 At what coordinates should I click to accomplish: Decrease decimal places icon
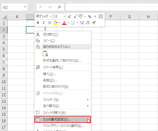[x=87, y=23]
